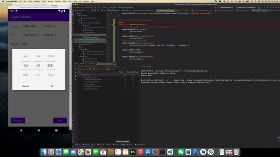Click the purple CANCEL button in emulator
The width and height of the screenshot is (280, 157).
point(18,120)
